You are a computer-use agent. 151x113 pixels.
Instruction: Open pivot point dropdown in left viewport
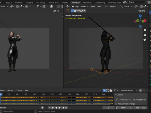point(12,7)
